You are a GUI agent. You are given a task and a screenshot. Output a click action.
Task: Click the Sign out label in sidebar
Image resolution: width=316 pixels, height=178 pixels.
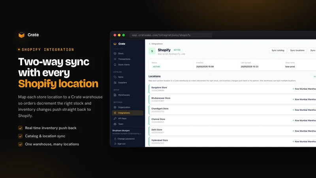(121, 144)
